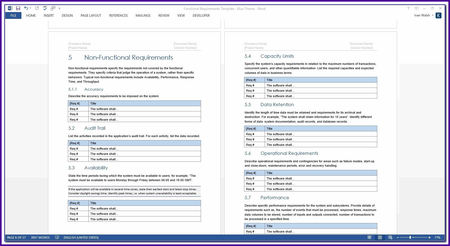Click the 77% zoom level button

[x=437, y=238]
